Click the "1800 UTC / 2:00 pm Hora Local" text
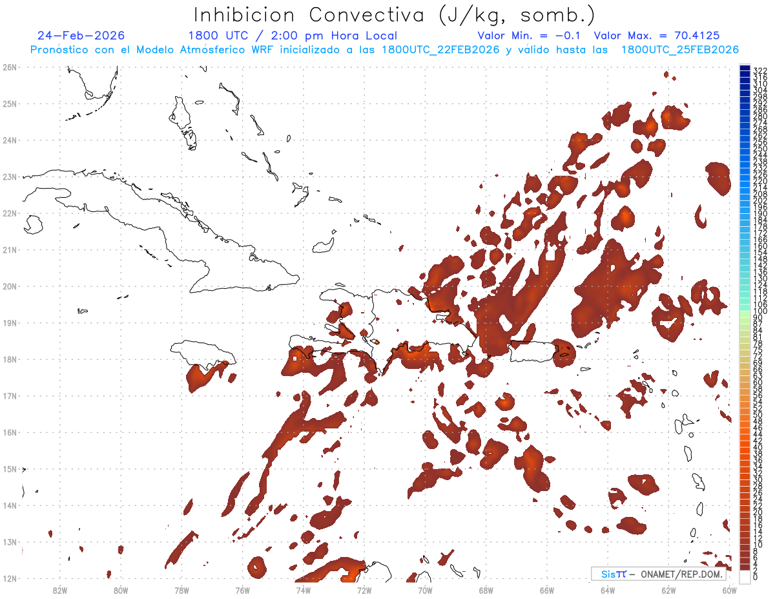Image resolution: width=775 pixels, height=599 pixels. click(293, 36)
